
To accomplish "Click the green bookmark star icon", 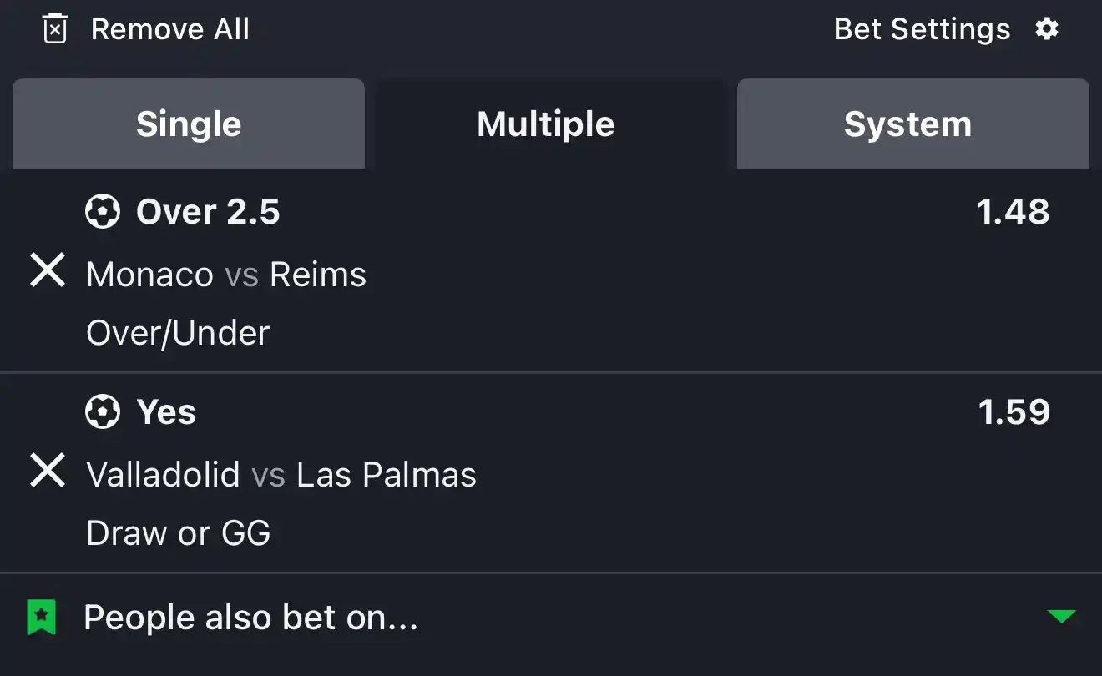I will (41, 618).
